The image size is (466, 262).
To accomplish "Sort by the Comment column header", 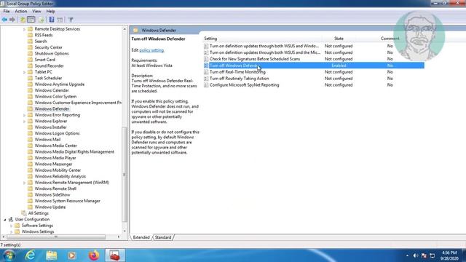I will (x=390, y=39).
